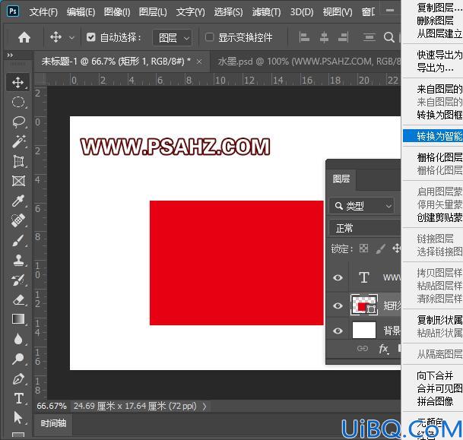Click the Home icon in options bar
The width and height of the screenshot is (463, 440).
[x=24, y=37]
